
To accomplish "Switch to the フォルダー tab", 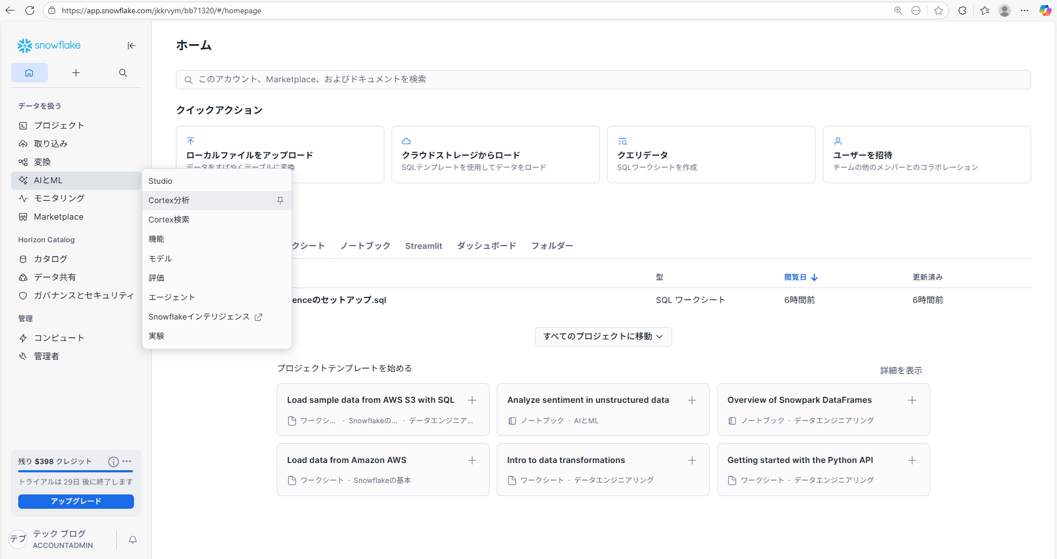I will (x=552, y=246).
